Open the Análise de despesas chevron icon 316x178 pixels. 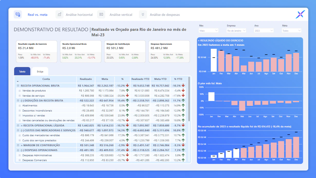pos(143,14)
